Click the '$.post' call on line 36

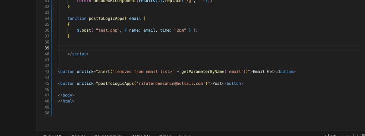(84, 30)
